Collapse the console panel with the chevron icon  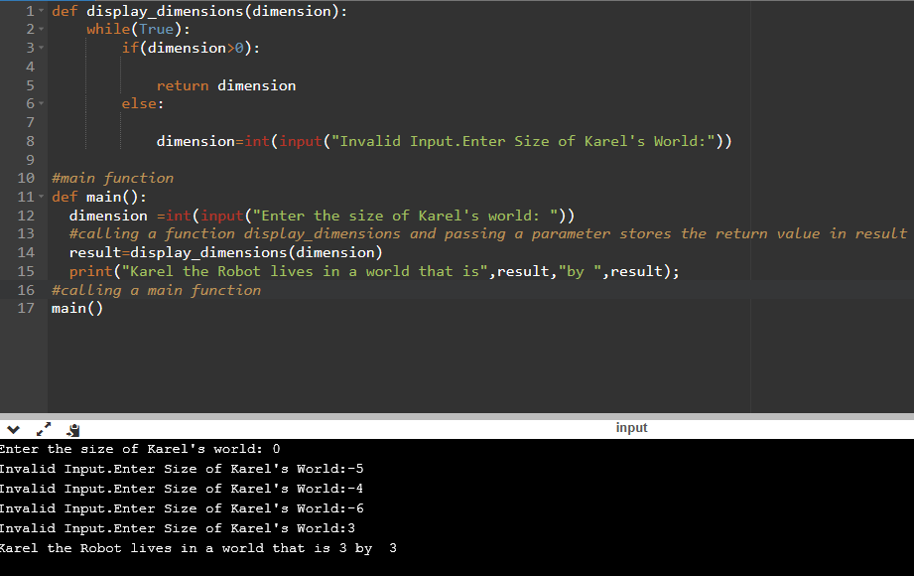pos(14,430)
